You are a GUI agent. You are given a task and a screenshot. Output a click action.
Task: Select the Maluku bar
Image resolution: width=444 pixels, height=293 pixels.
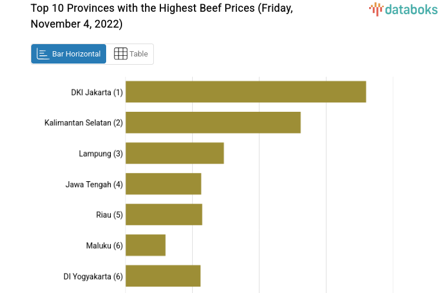click(x=146, y=245)
